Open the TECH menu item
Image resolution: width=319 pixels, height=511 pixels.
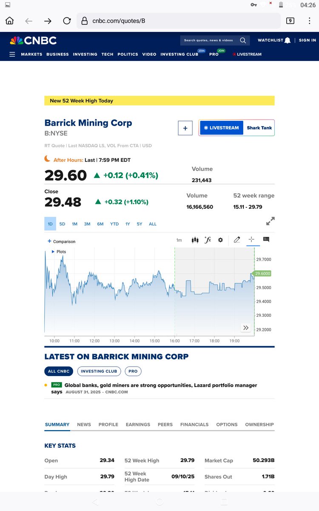point(107,55)
